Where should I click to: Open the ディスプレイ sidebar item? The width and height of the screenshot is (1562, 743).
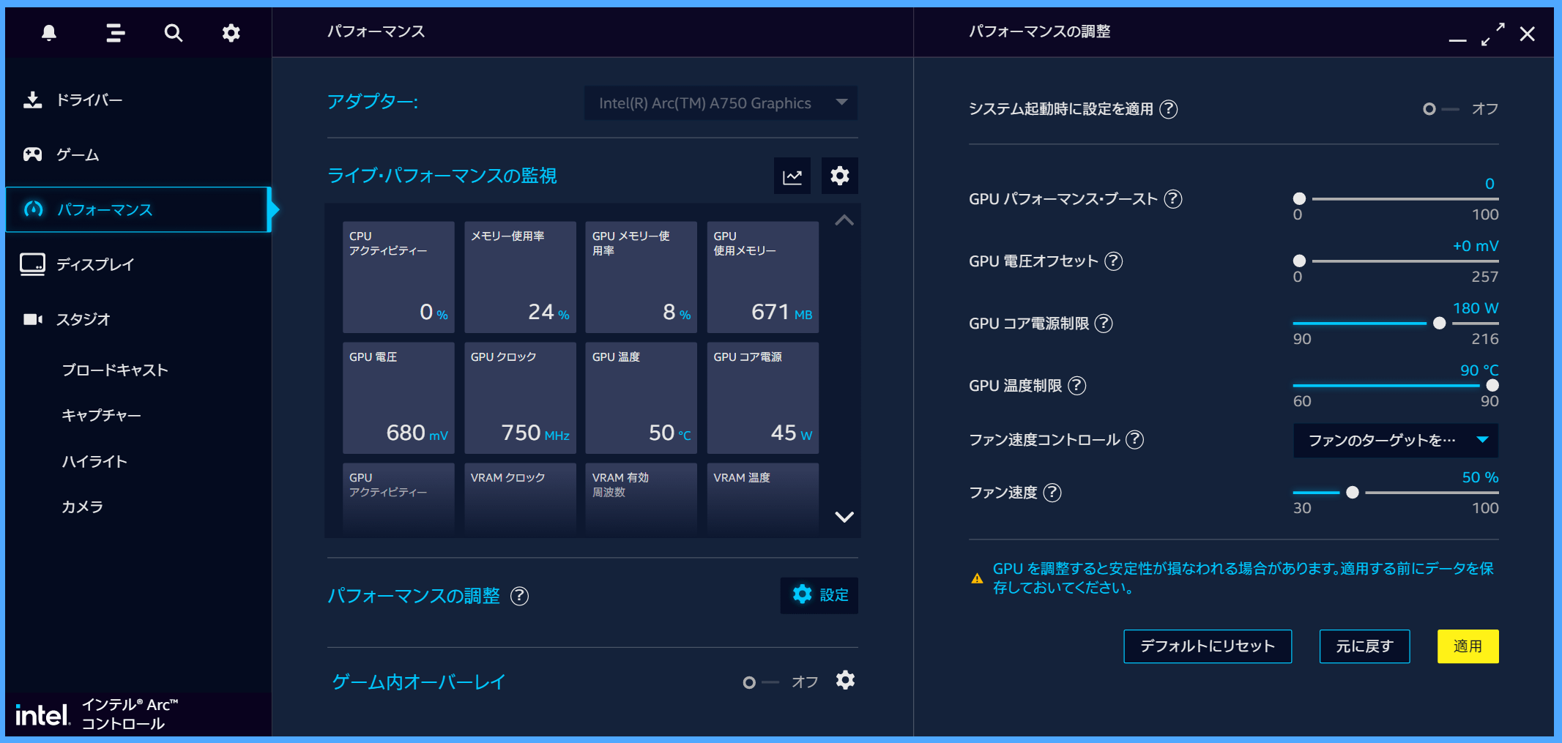tap(95, 264)
